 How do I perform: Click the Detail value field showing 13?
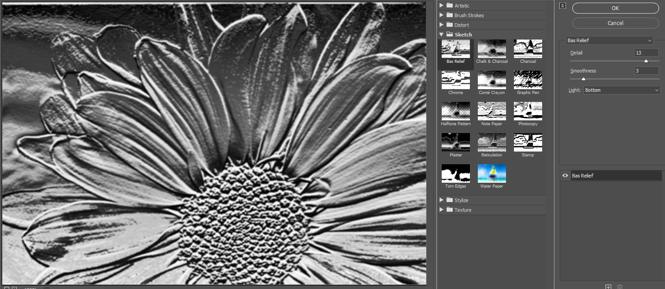coord(647,53)
